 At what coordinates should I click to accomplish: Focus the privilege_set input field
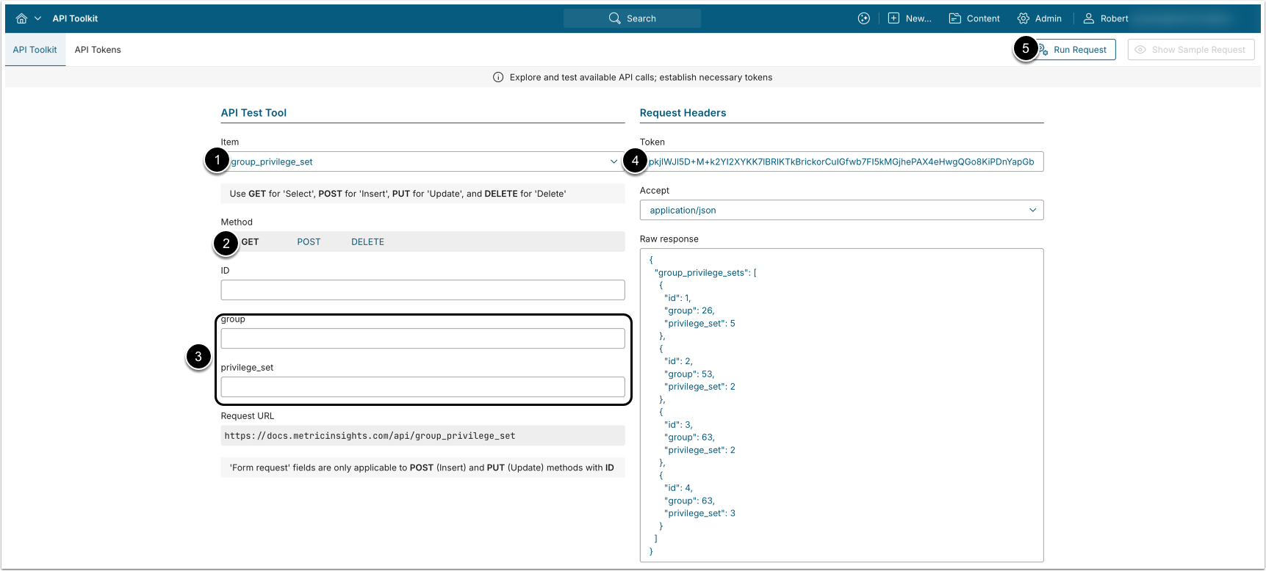(x=422, y=387)
